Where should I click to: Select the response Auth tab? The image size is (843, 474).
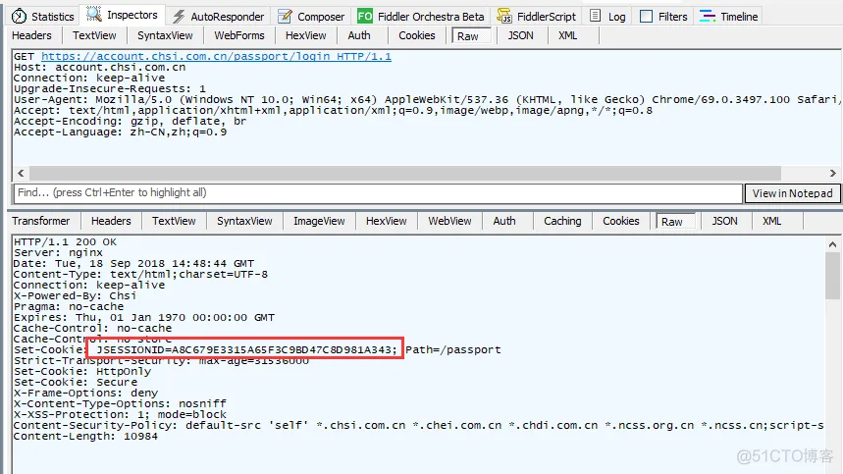point(504,221)
